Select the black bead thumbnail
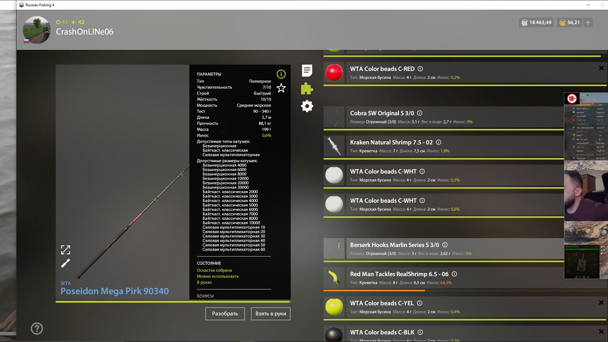 click(x=334, y=334)
